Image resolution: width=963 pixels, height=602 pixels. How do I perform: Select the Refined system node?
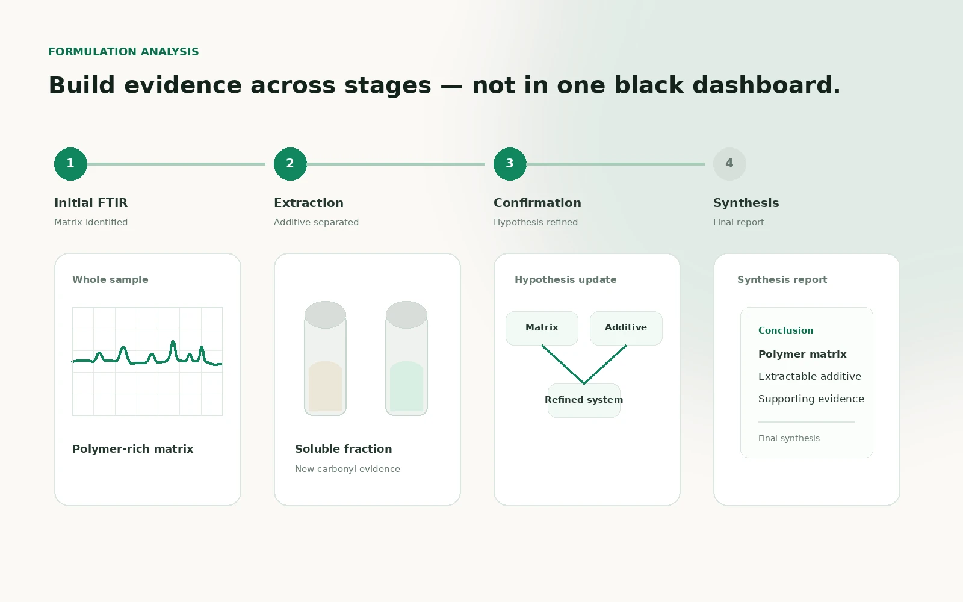pos(584,400)
